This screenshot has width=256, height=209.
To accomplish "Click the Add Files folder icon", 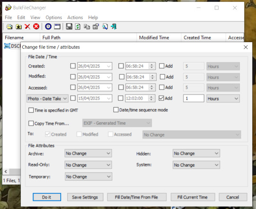I will click(9, 27).
